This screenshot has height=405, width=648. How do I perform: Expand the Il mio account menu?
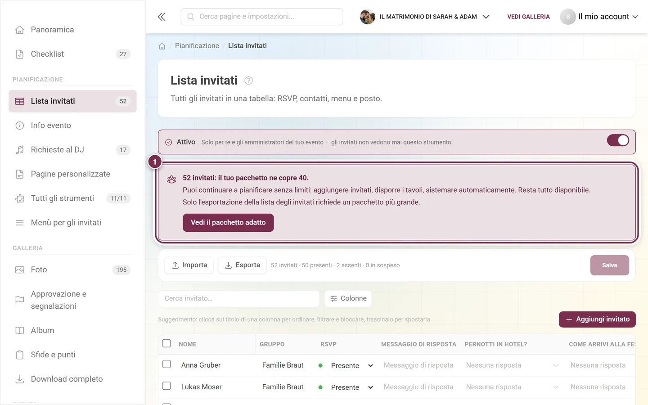coord(599,17)
